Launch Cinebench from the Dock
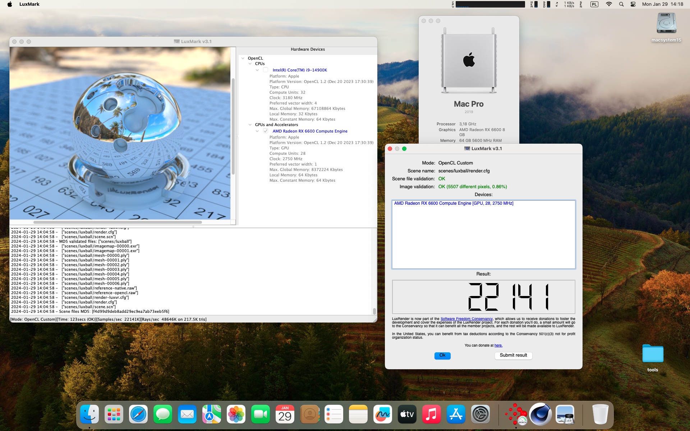 [540, 414]
